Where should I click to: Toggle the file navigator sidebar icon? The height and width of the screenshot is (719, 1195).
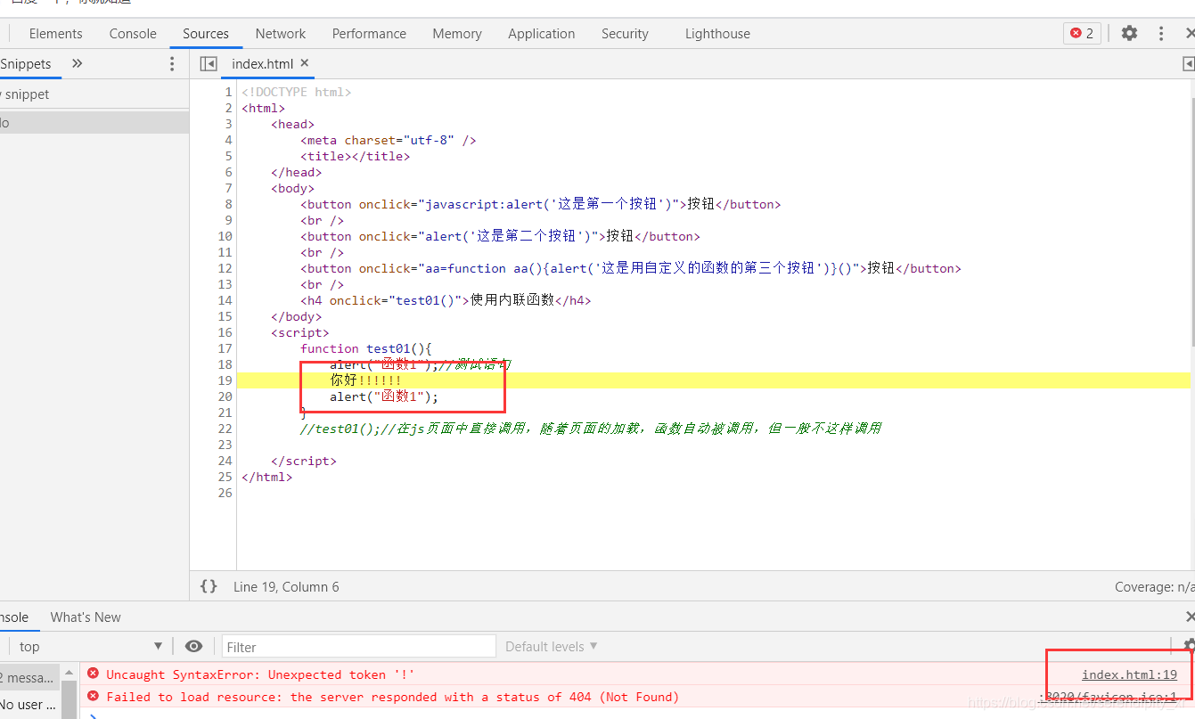click(209, 64)
